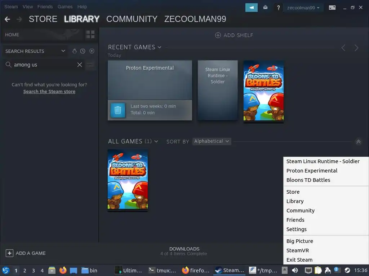Select SteamVR in tray menu
Screen dimensions: 369x276
coord(326,250)
